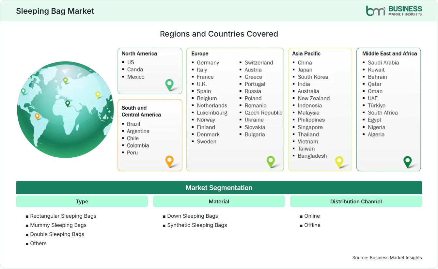This screenshot has height=269, width=438.
Task: Click Colombia in the list
Action: [x=138, y=146]
